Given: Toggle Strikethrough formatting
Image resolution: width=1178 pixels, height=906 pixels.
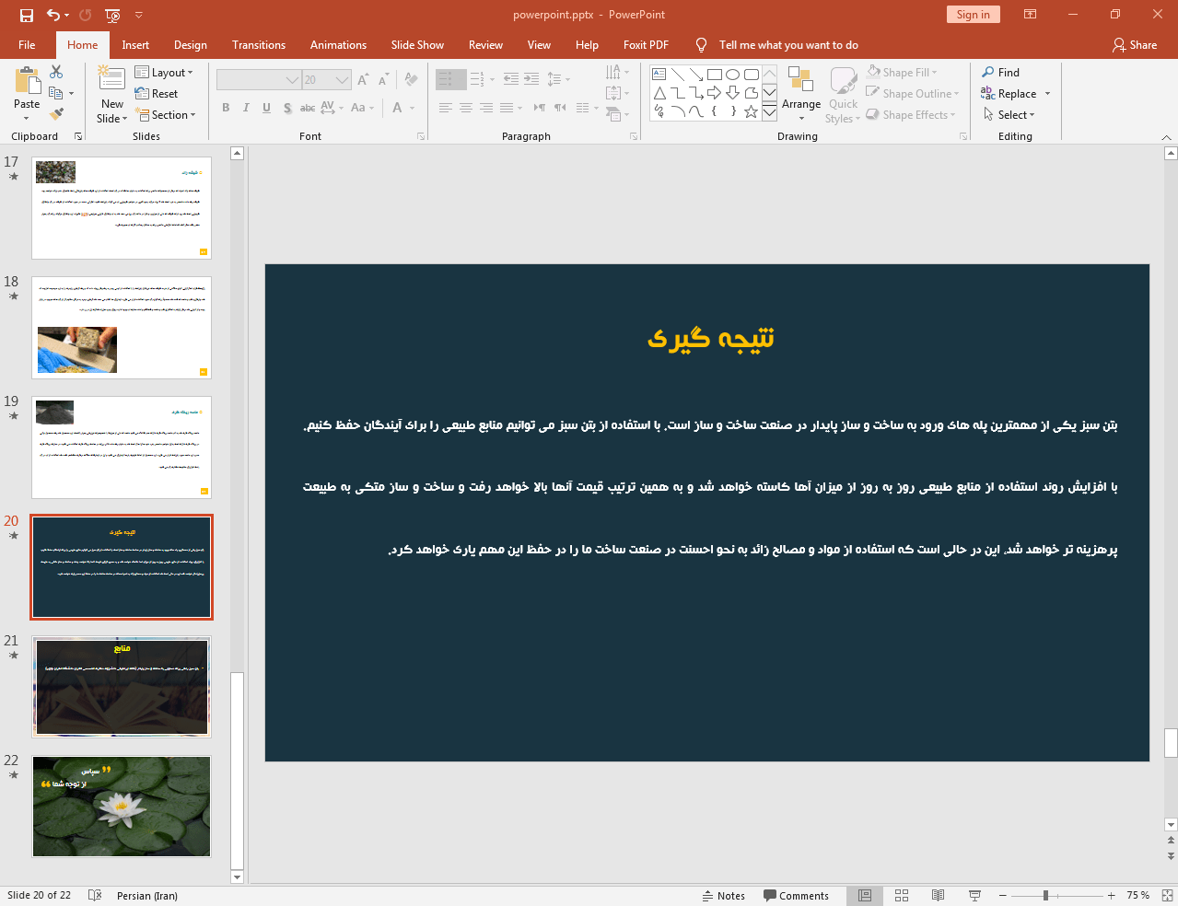Looking at the screenshot, I should [x=308, y=108].
